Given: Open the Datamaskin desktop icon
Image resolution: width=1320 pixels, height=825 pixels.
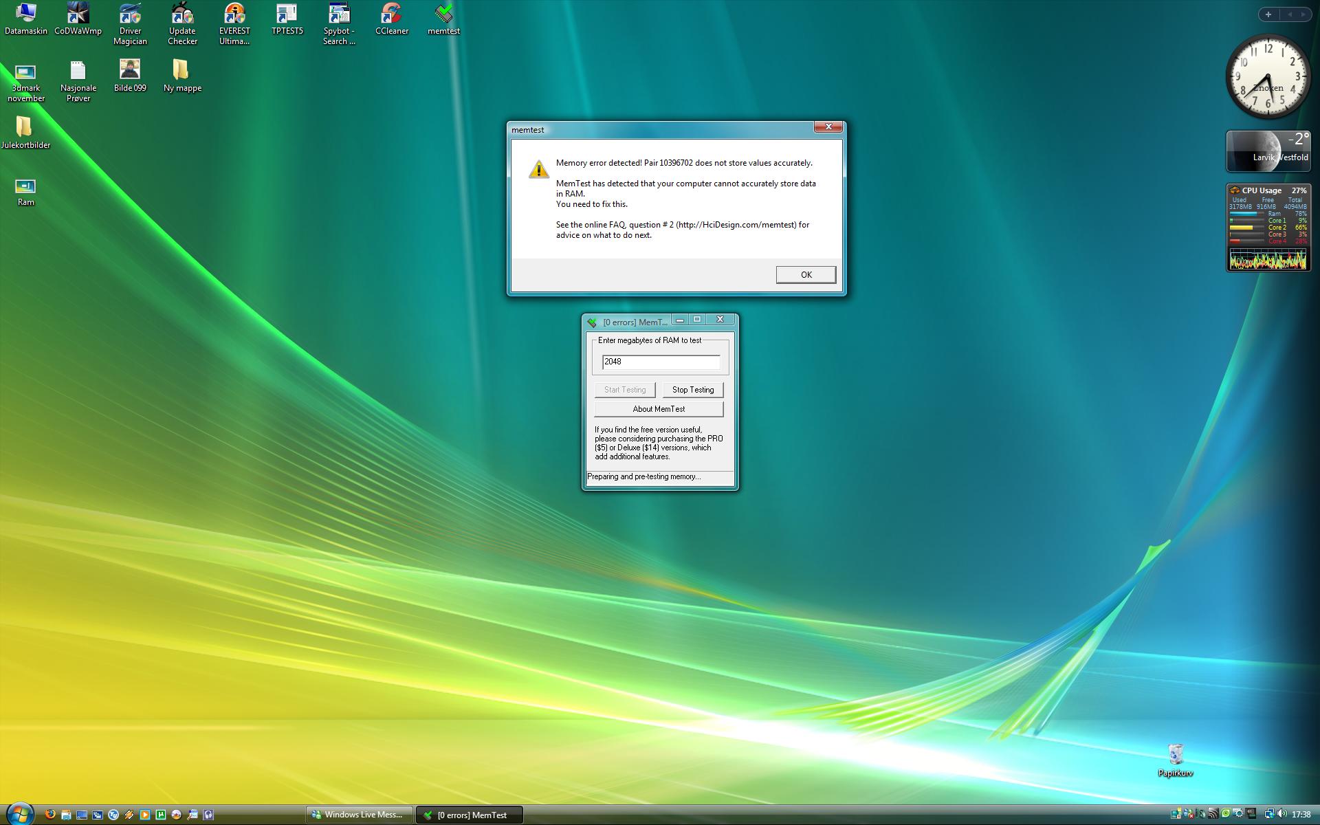Looking at the screenshot, I should (26, 18).
